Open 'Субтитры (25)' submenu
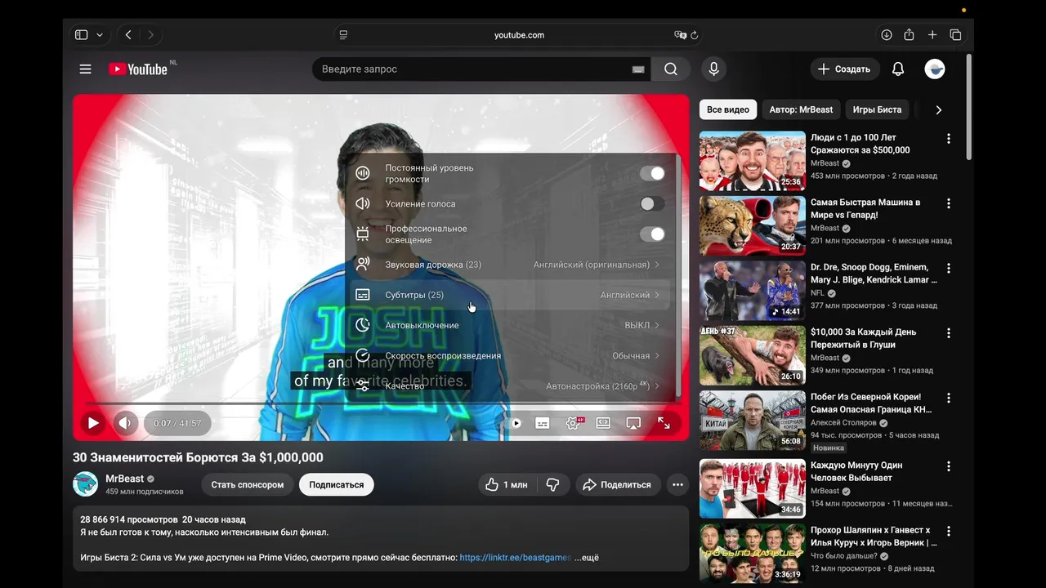 click(512, 295)
